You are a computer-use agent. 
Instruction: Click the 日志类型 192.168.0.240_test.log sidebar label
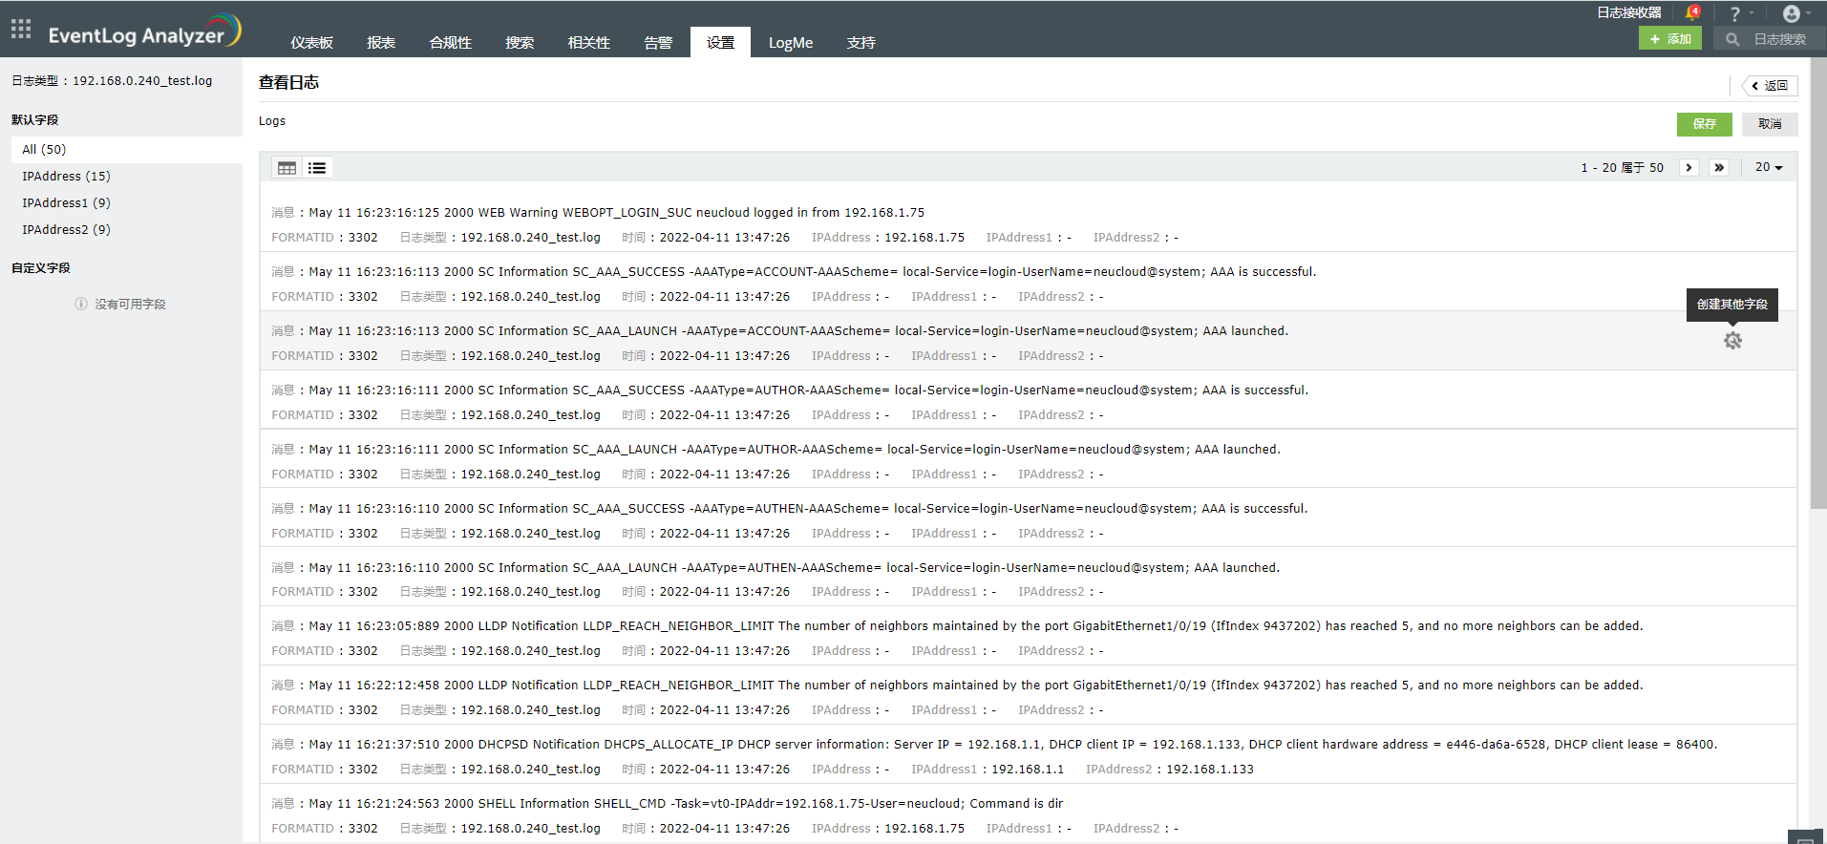pyautogui.click(x=112, y=81)
